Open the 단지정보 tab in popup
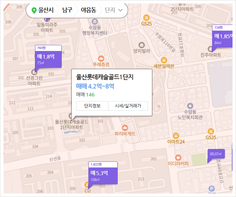The width and height of the screenshot is (236, 197). coord(92,106)
